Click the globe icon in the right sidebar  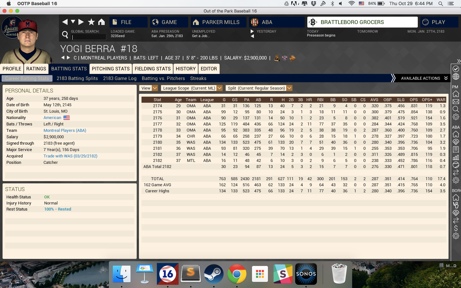click(x=456, y=77)
